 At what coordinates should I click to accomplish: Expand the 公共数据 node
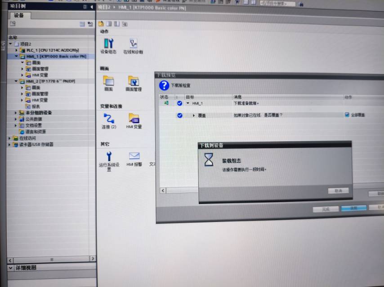click(x=16, y=119)
